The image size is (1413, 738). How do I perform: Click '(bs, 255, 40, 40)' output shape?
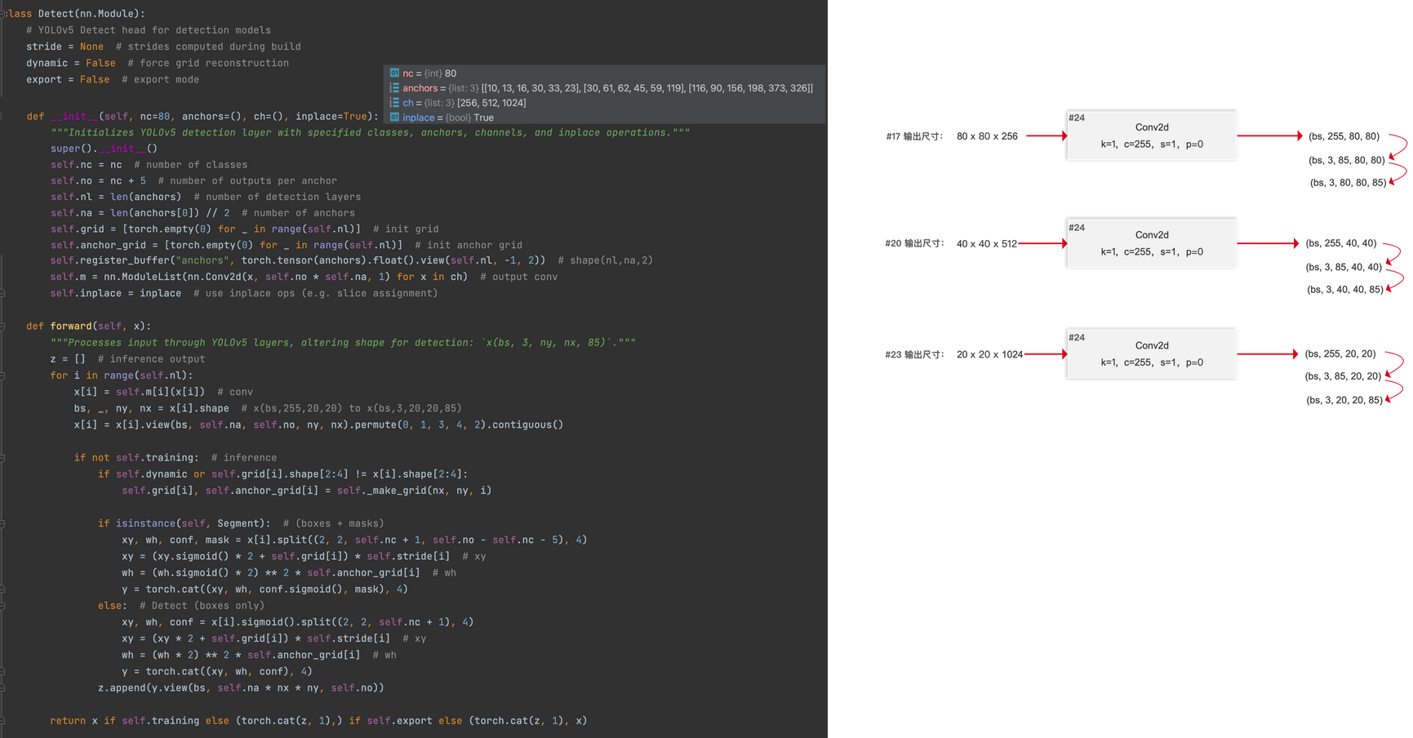coord(1340,243)
